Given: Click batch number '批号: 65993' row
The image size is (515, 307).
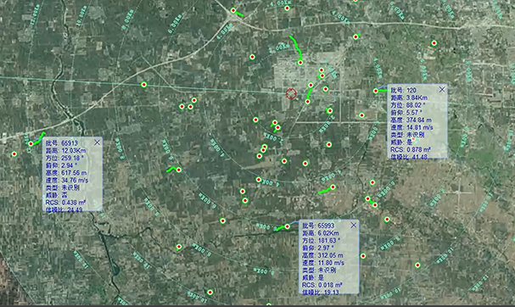Looking at the screenshot, I should pyautogui.click(x=318, y=226).
